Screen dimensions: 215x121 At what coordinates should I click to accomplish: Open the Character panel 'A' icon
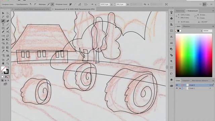click(171, 37)
